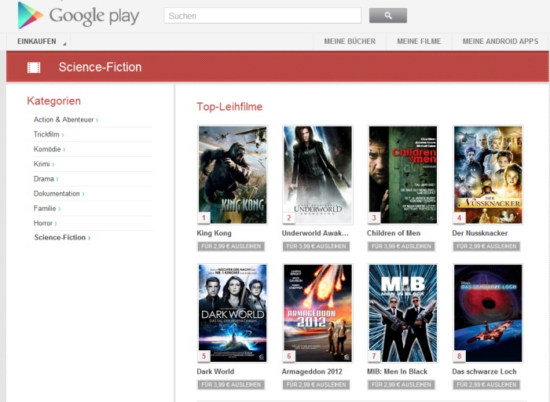The height and width of the screenshot is (402, 550).
Task: Click the Der Nussknacker title link
Action: click(480, 233)
